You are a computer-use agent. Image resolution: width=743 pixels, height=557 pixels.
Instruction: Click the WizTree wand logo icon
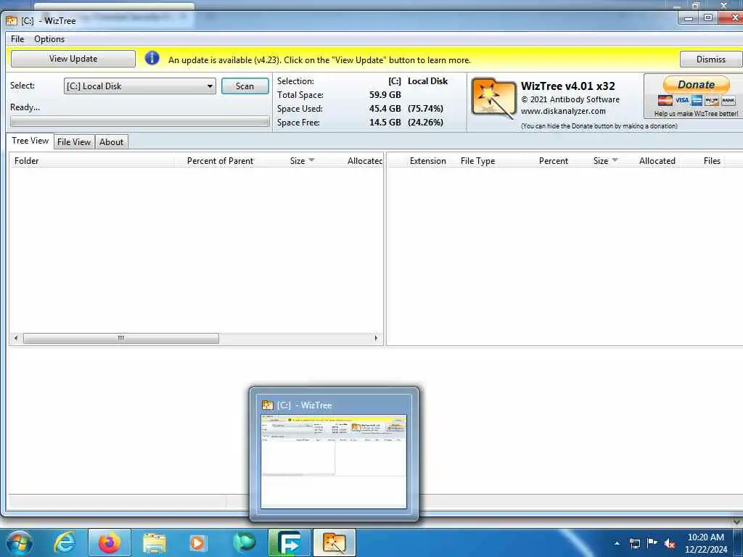(493, 99)
